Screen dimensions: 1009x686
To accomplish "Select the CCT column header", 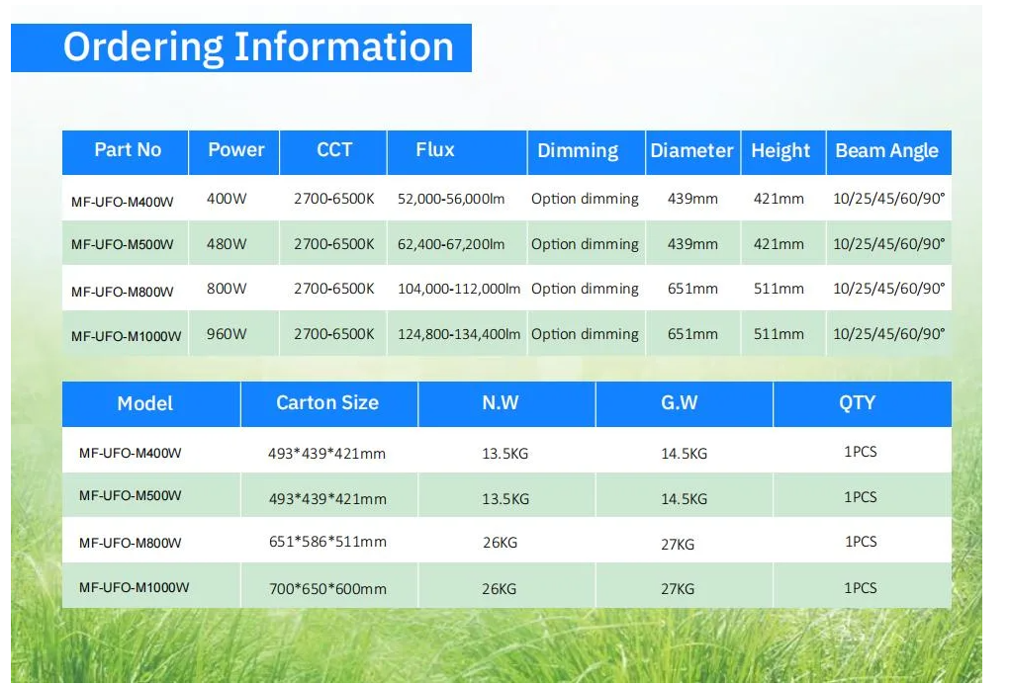I will 334,150.
